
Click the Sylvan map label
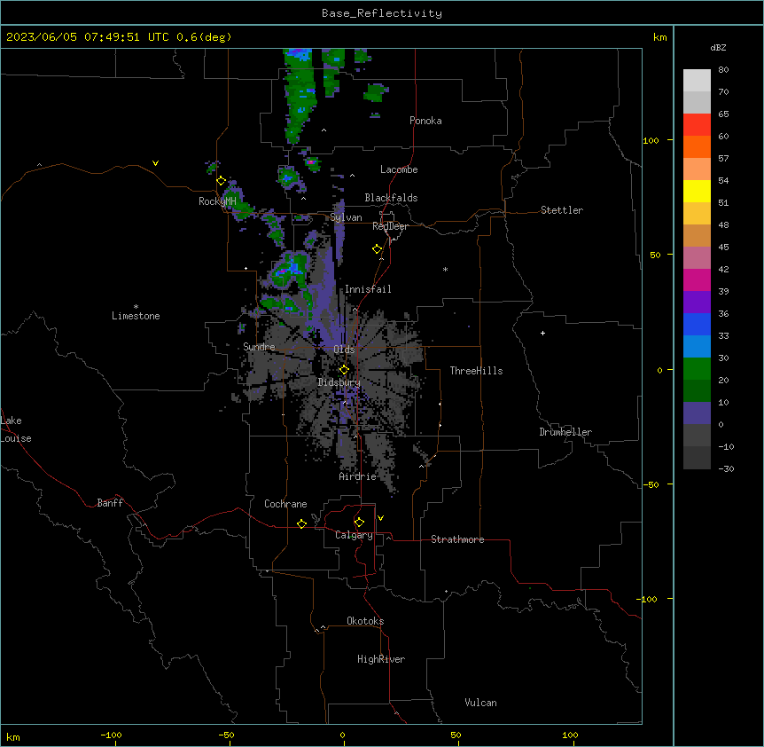[346, 217]
